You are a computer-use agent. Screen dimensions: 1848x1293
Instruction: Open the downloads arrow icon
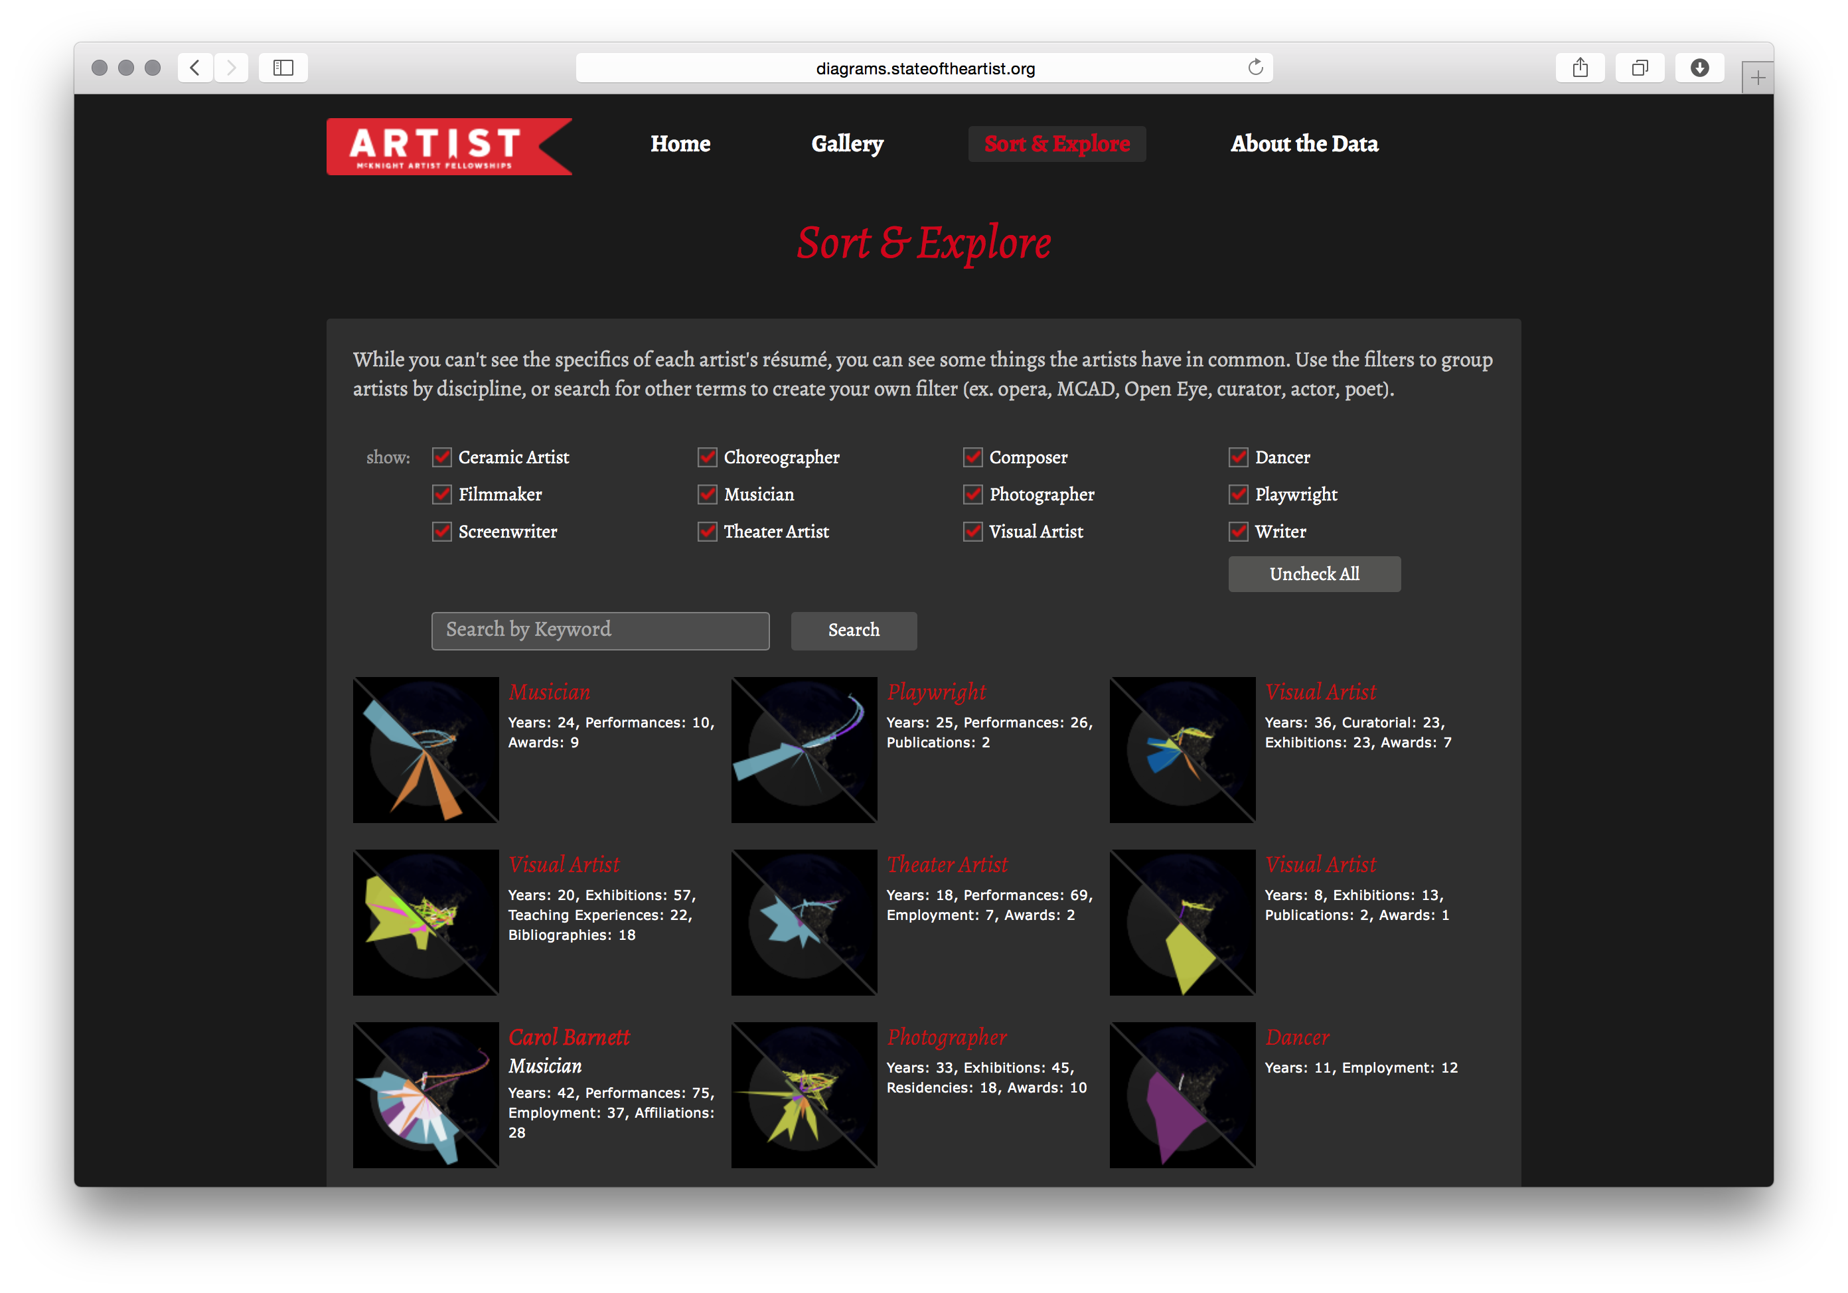[x=1699, y=68]
